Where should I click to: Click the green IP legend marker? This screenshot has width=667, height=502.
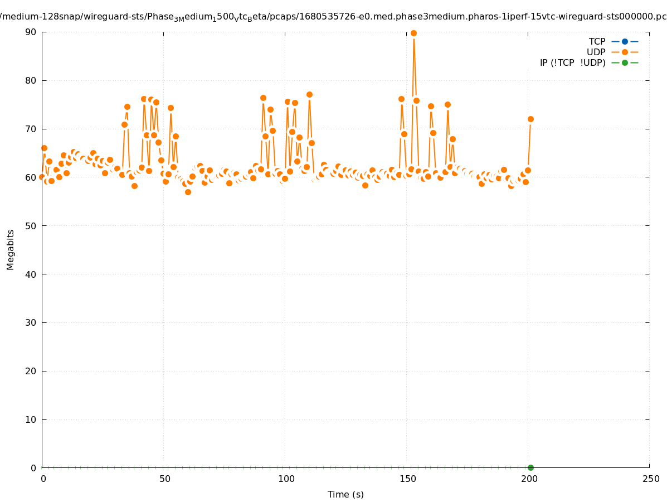pyautogui.click(x=625, y=62)
